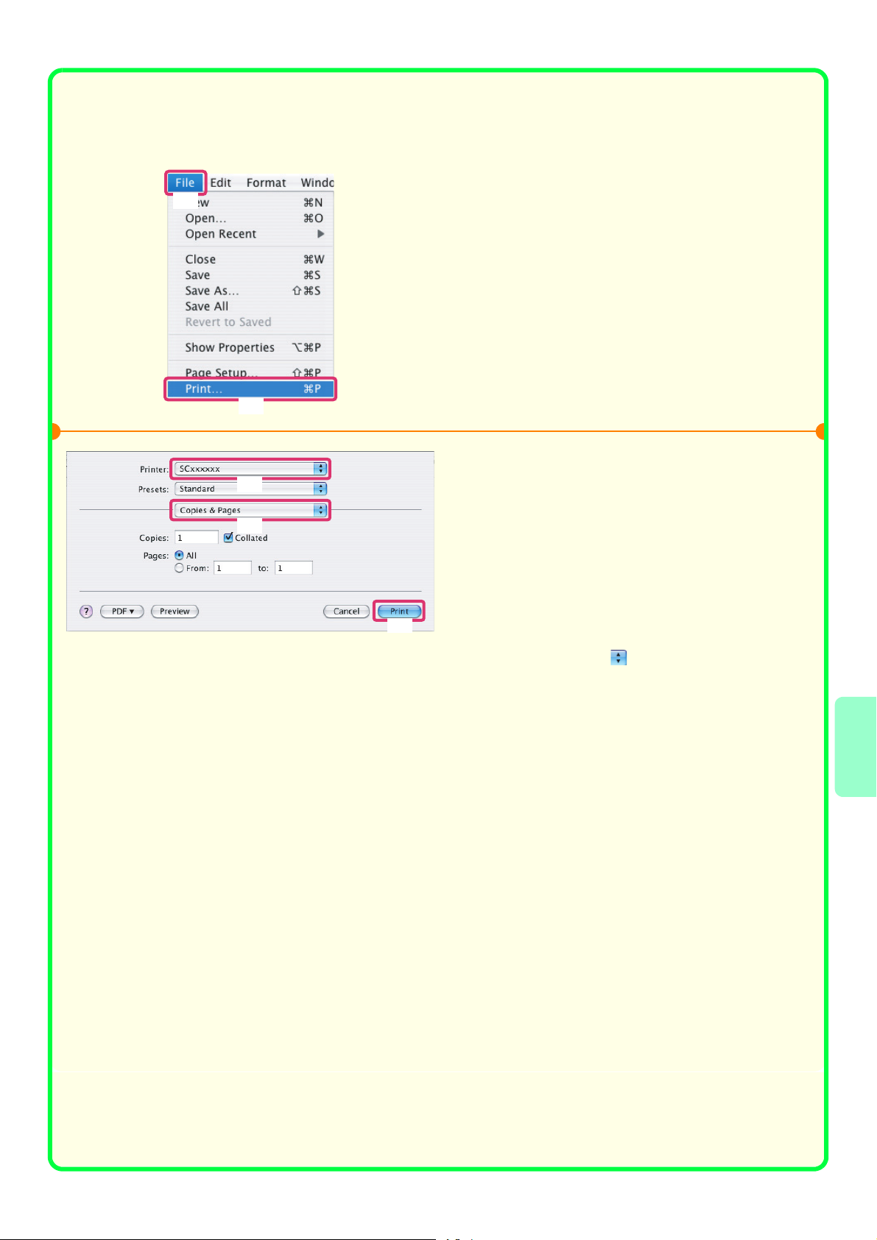Click the help question mark button
Screen dimensions: 877x1240
tap(86, 612)
